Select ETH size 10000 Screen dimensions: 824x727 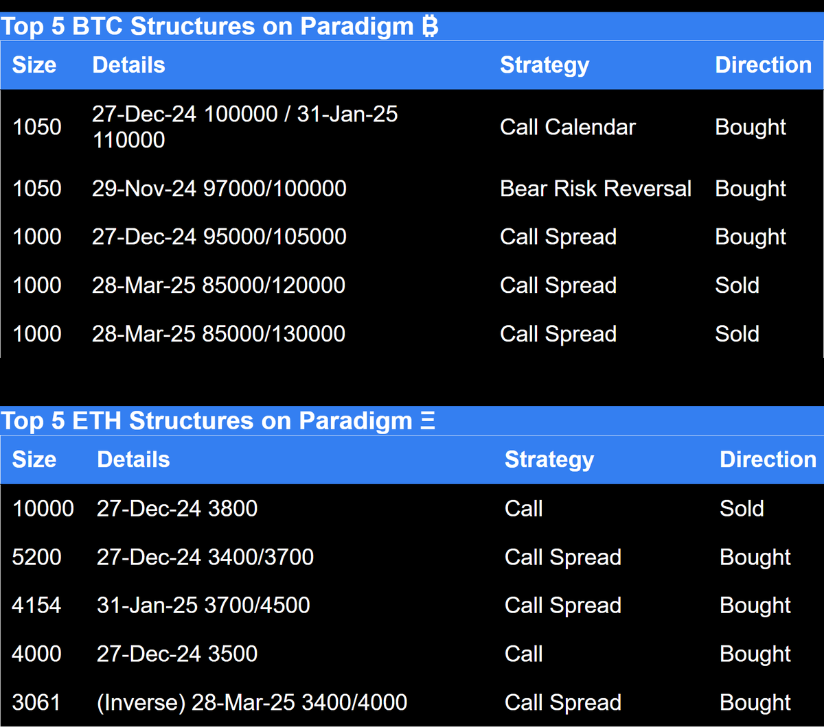pyautogui.click(x=43, y=508)
